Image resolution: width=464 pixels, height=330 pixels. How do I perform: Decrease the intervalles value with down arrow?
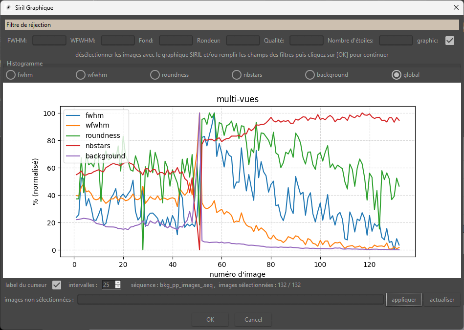(x=118, y=287)
